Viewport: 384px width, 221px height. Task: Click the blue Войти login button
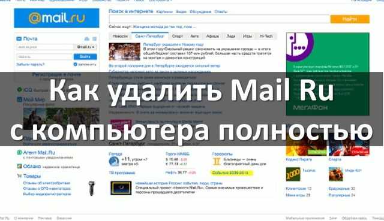pyautogui.click(x=85, y=56)
